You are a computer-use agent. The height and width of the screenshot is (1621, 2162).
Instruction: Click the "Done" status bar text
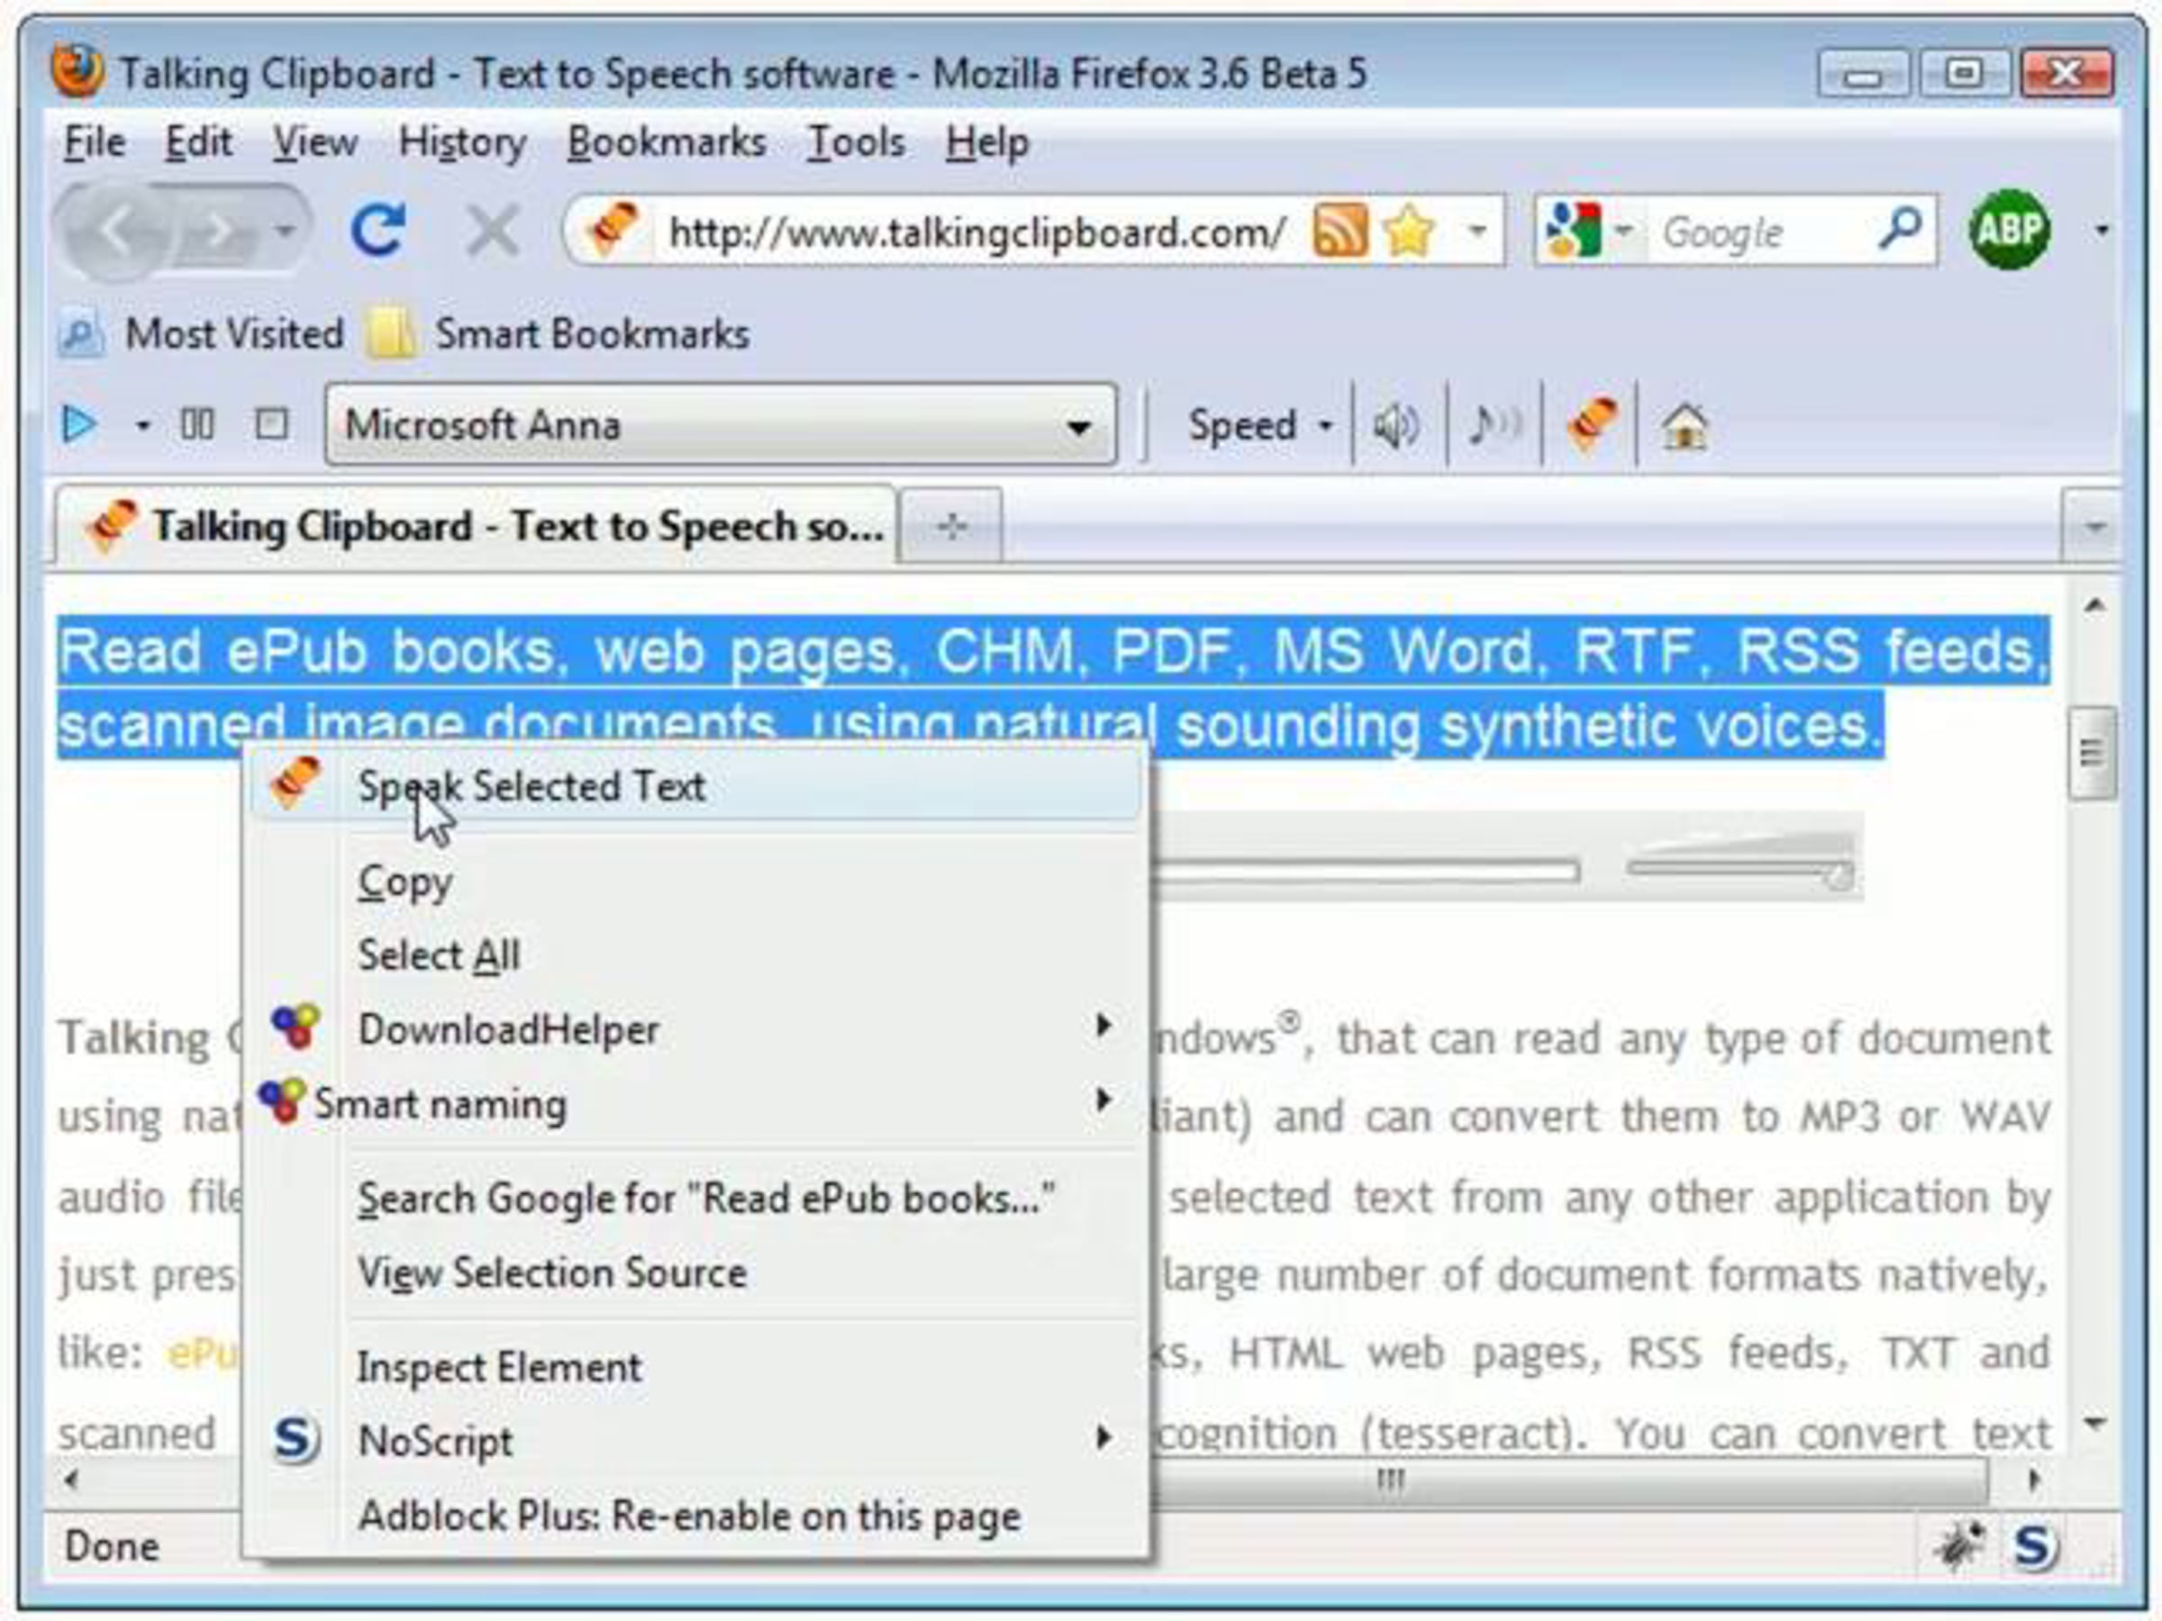(x=112, y=1545)
